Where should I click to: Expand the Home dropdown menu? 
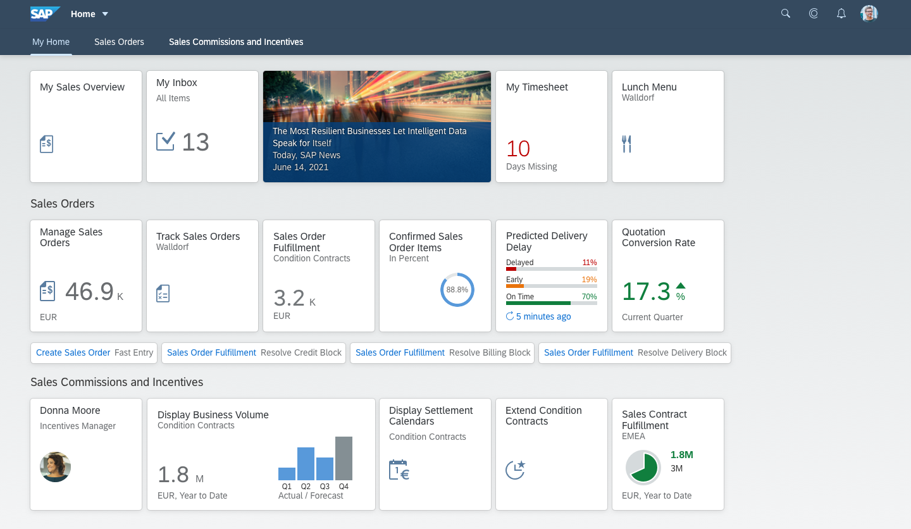pos(105,14)
